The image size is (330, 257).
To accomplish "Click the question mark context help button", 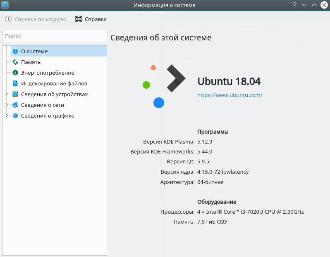I will [294, 5].
